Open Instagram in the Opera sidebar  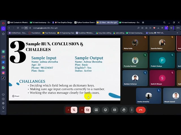(3, 73)
